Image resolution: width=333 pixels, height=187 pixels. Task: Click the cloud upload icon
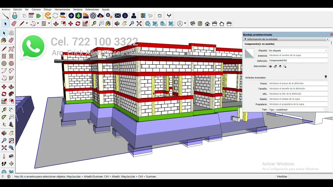[x=100, y=16]
